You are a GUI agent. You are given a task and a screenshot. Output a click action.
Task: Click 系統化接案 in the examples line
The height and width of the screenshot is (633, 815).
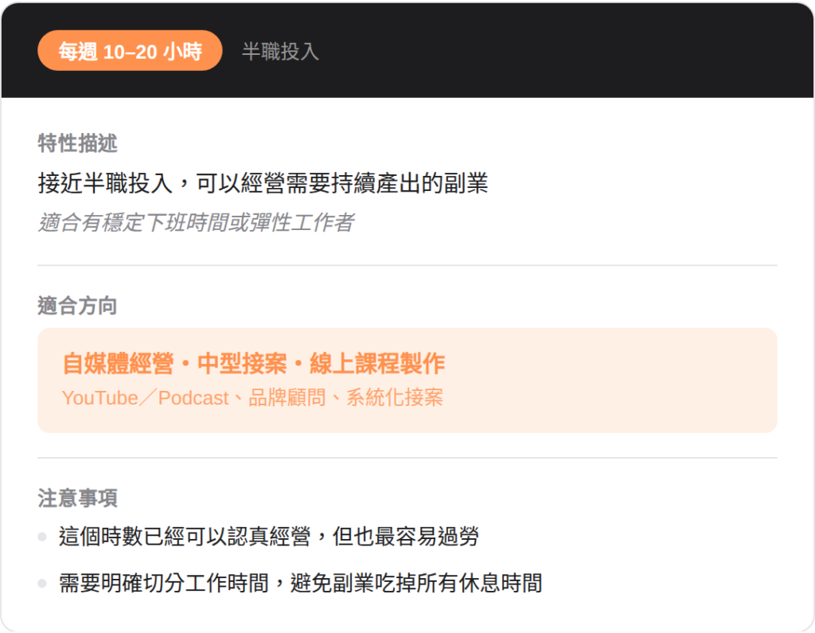pyautogui.click(x=394, y=398)
